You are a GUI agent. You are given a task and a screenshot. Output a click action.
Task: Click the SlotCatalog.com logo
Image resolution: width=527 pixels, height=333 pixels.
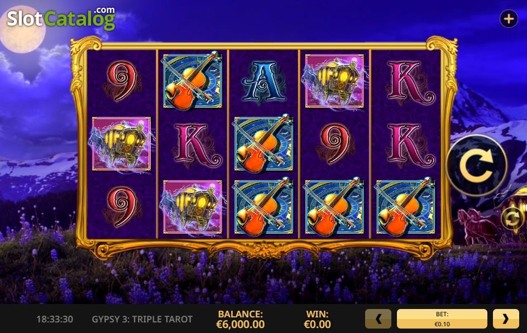point(61,18)
